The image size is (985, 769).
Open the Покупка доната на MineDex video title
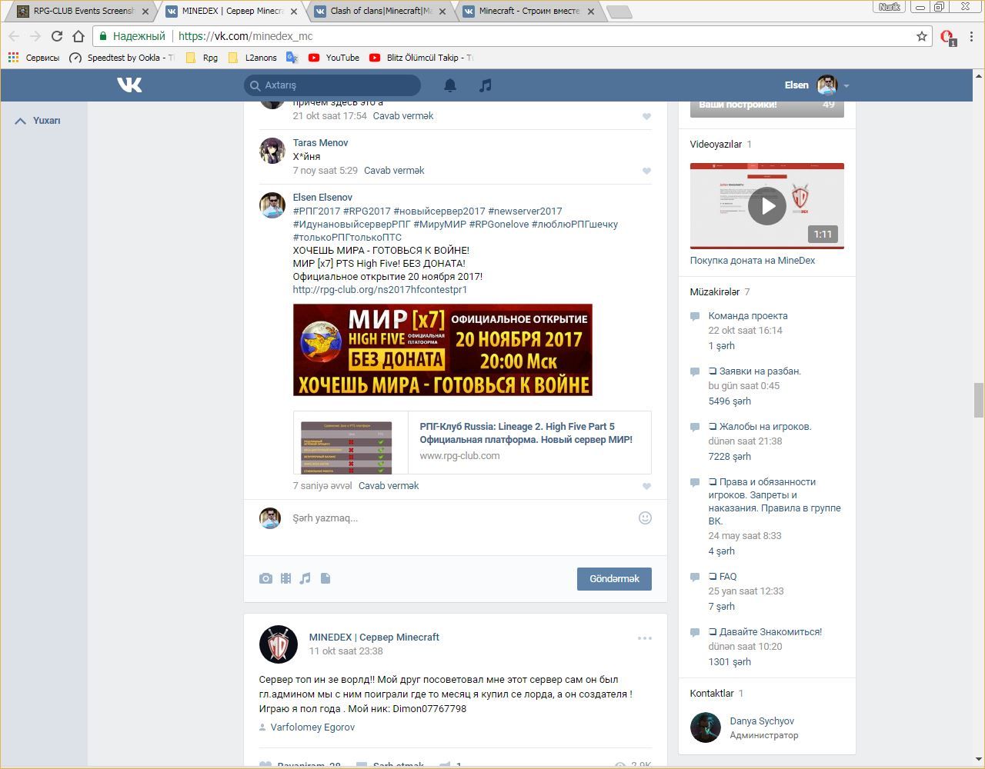pyautogui.click(x=753, y=261)
